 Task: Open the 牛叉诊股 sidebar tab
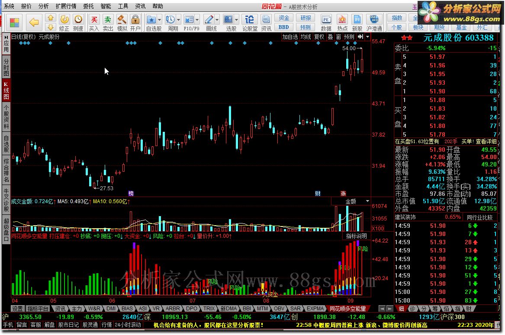tap(6, 199)
